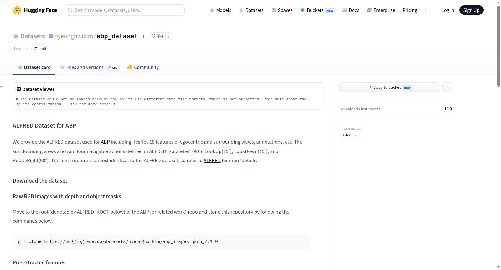Open the abp_dataset repository name link
The width and height of the screenshot is (501, 270).
click(x=117, y=36)
